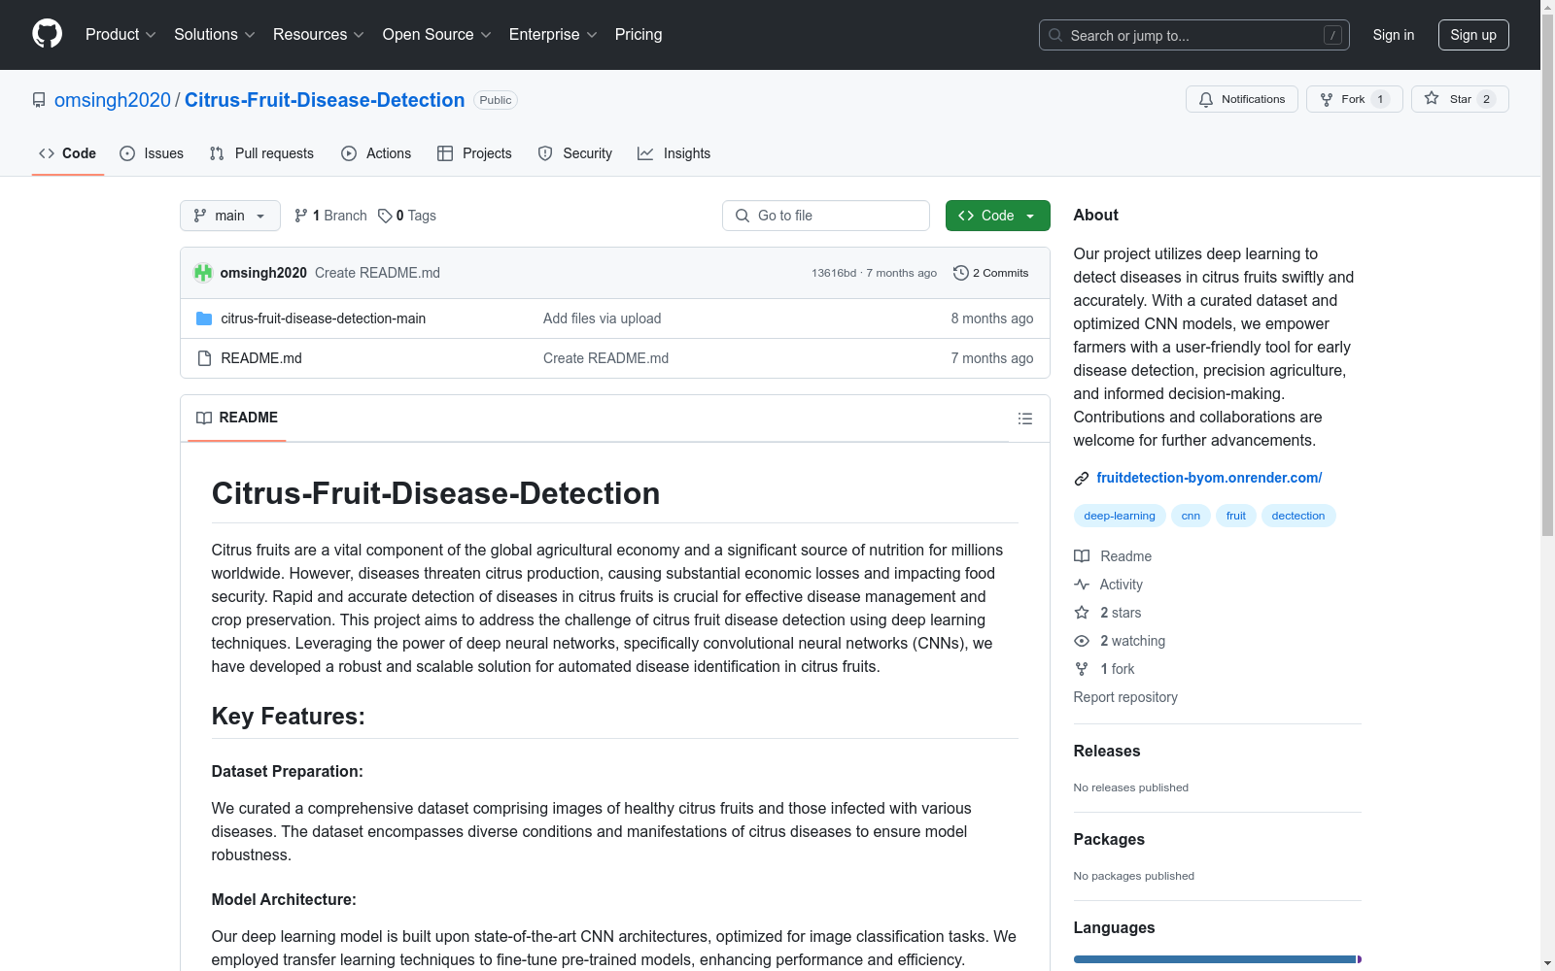Select the README tab in file viewer
Viewport: 1555px width, 971px height.
237,418
